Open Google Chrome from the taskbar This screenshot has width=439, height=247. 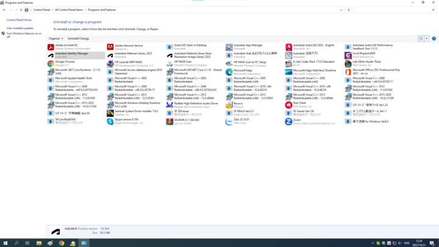pos(62,243)
